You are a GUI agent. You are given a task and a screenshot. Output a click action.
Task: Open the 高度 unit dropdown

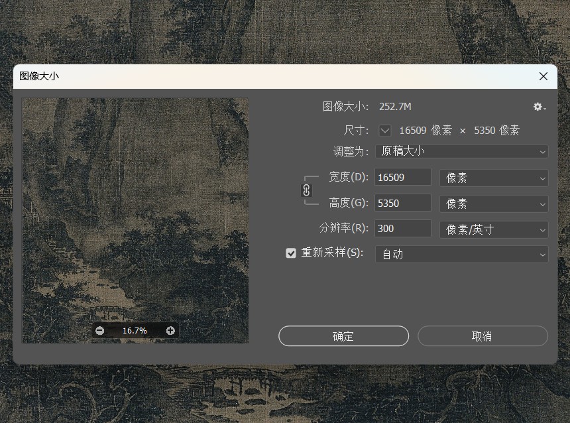[494, 204]
